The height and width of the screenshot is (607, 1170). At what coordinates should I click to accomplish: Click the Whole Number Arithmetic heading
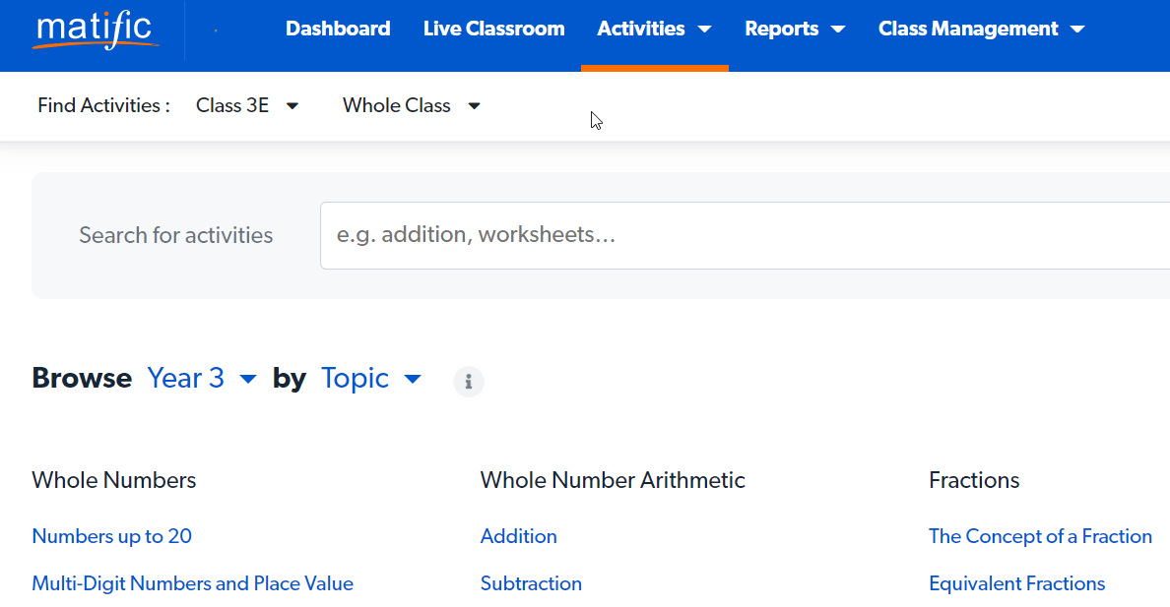(x=613, y=480)
